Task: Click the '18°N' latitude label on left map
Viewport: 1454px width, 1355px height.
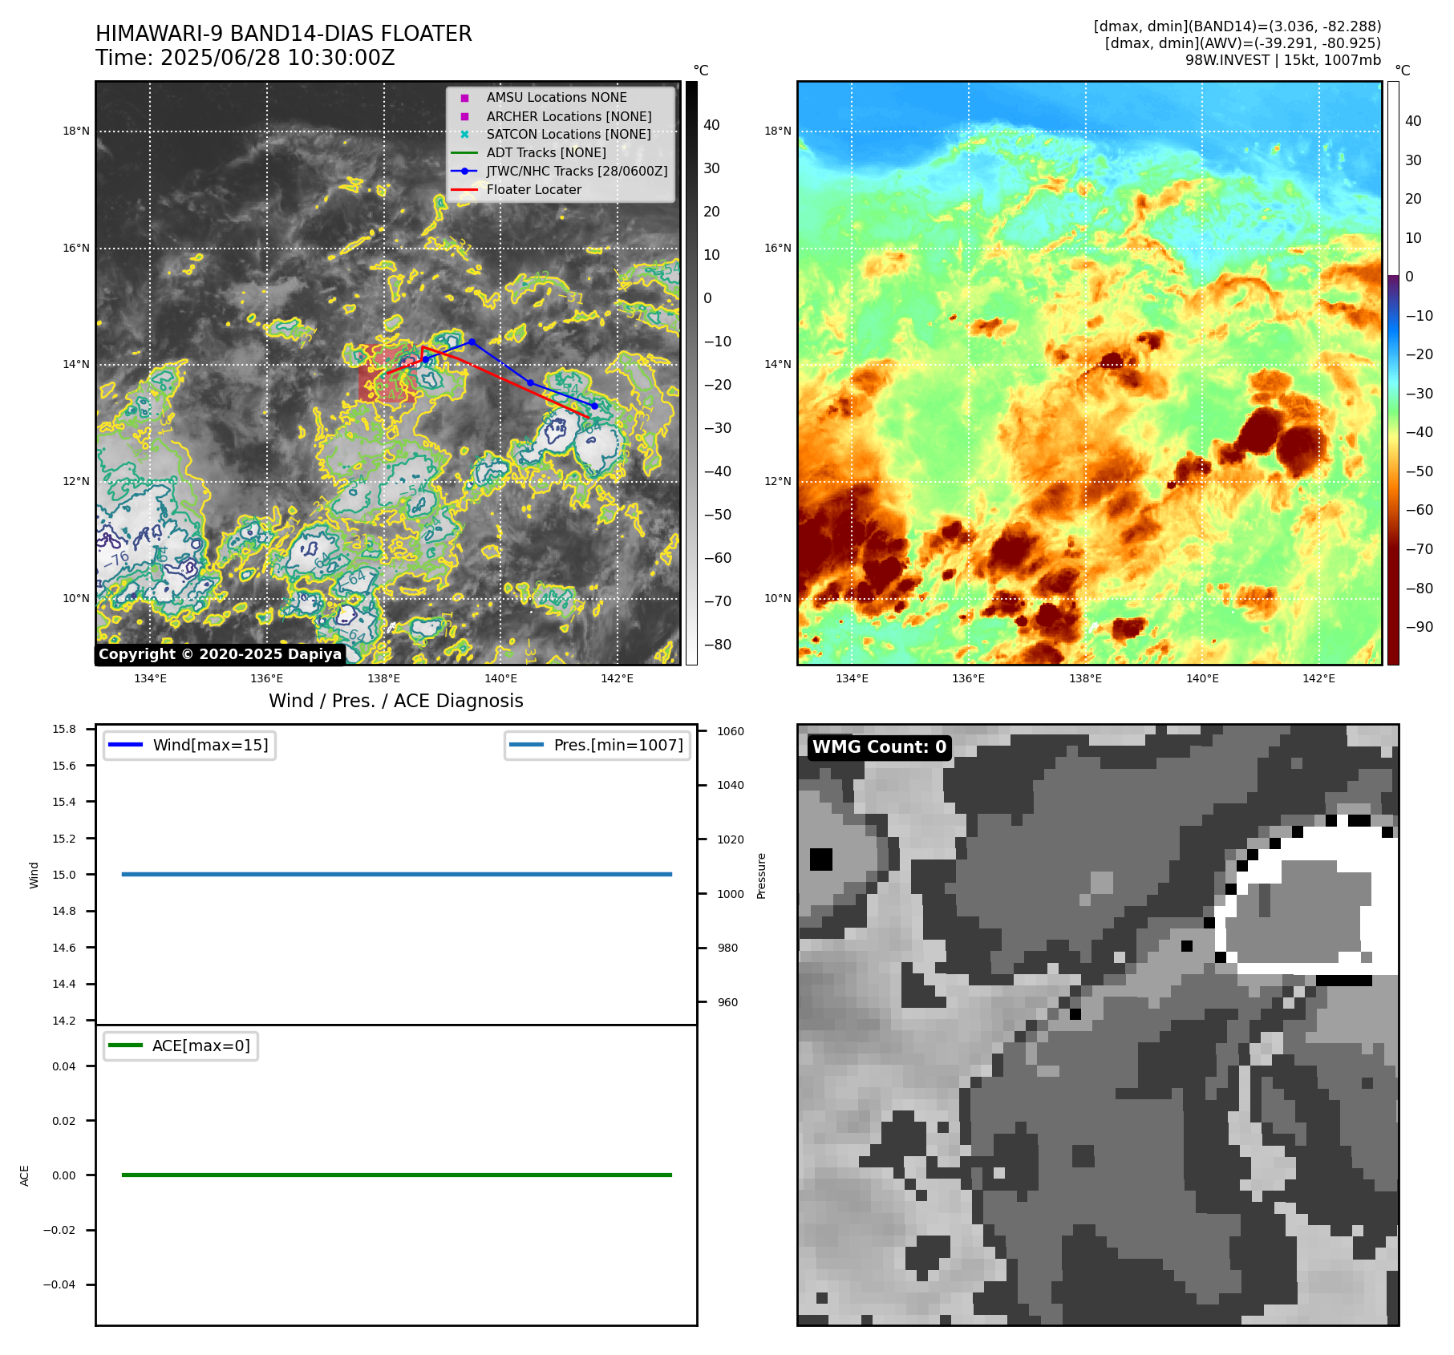Action: click(76, 131)
